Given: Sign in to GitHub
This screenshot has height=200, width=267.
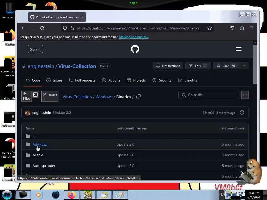Looking at the screenshot, I should [35, 49].
